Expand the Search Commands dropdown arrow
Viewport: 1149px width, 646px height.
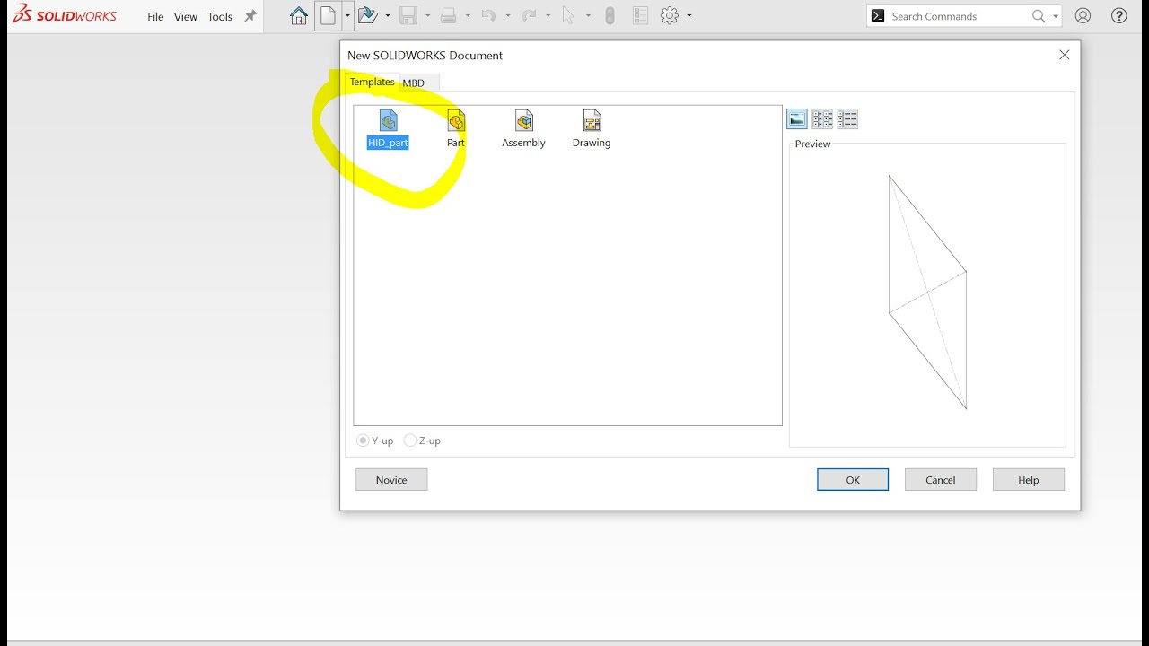pyautogui.click(x=1056, y=16)
